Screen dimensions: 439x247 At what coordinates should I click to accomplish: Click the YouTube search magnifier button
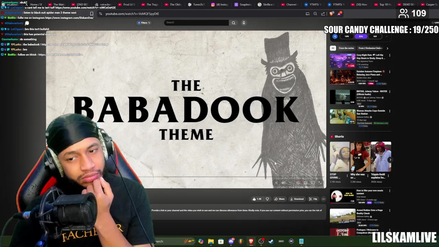click(234, 23)
